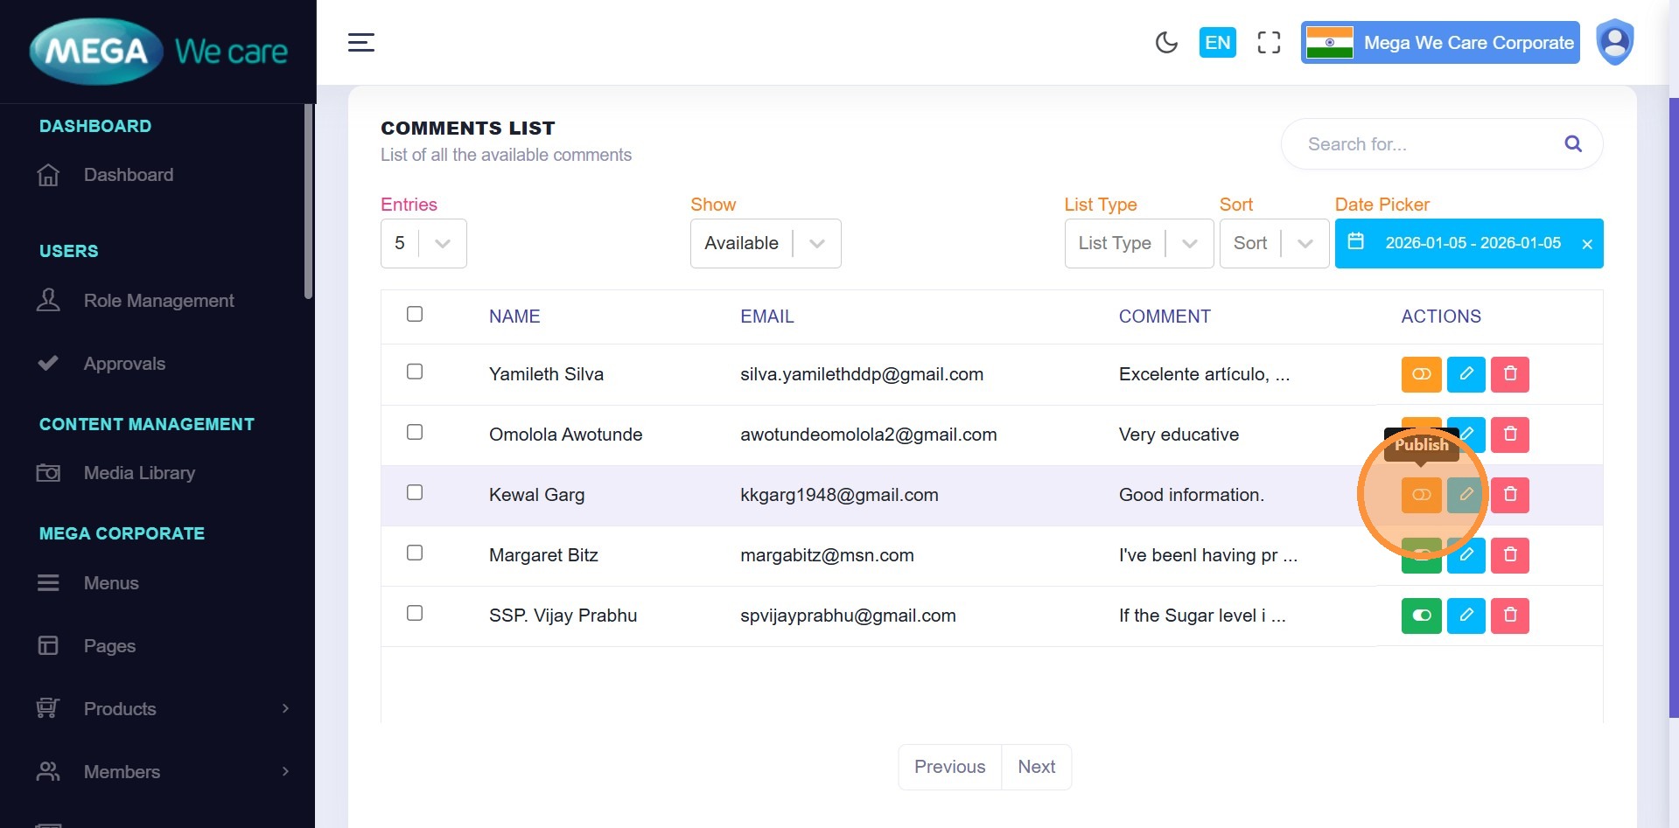
Task: Edit SSP. Vijay Prabhu's comment
Action: [1466, 616]
